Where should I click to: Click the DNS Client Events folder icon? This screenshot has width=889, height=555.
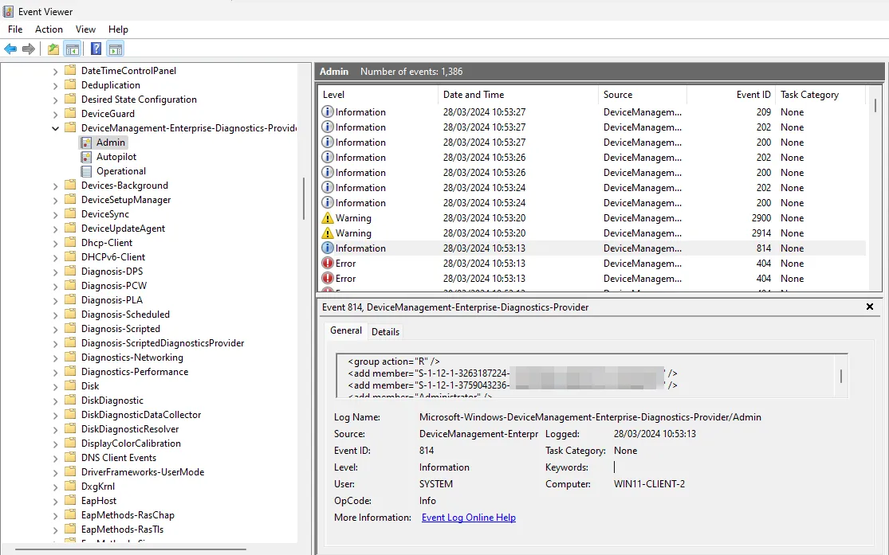pyautogui.click(x=70, y=458)
